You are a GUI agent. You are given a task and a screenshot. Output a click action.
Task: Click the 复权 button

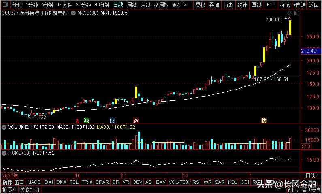200,5
